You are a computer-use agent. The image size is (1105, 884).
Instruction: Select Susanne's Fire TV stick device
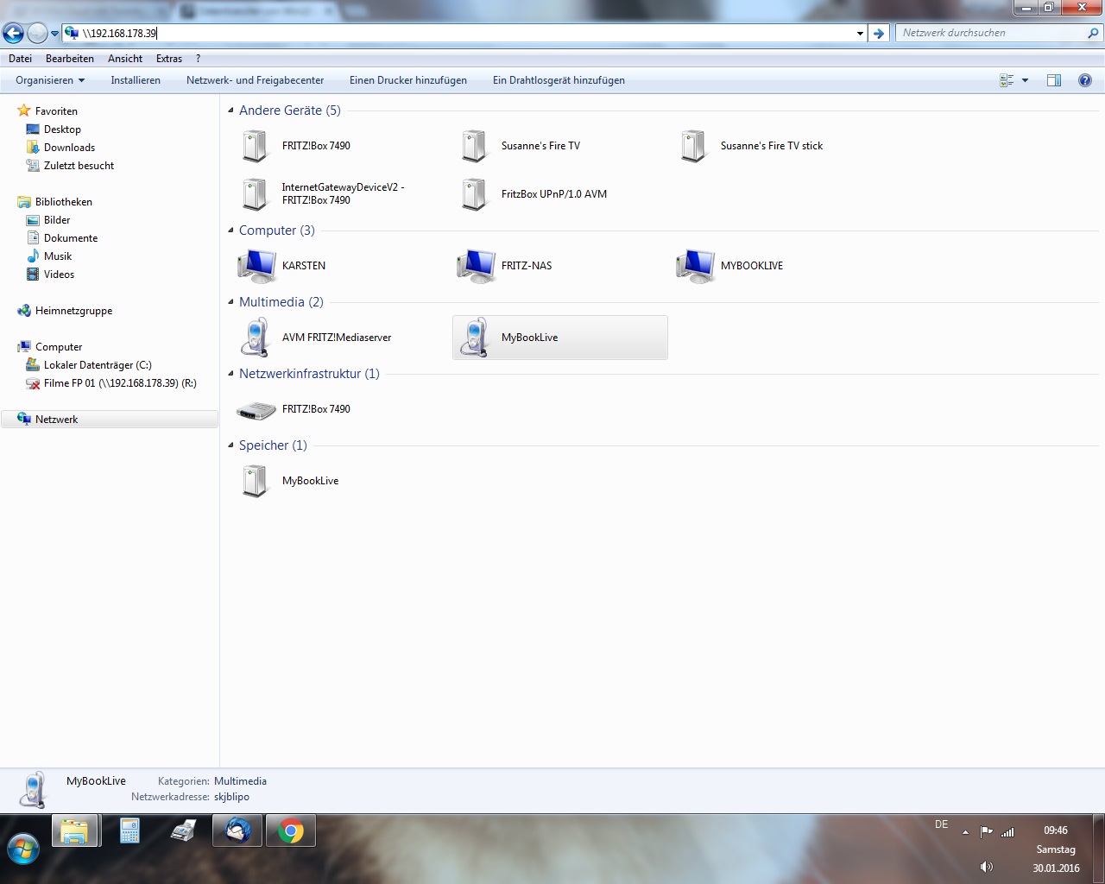(x=694, y=146)
